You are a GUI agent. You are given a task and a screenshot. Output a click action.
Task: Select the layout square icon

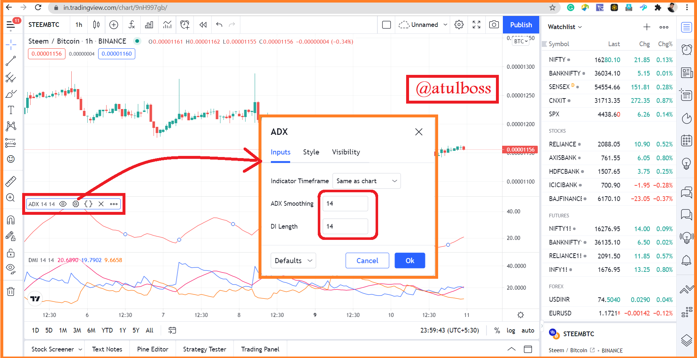tap(386, 25)
